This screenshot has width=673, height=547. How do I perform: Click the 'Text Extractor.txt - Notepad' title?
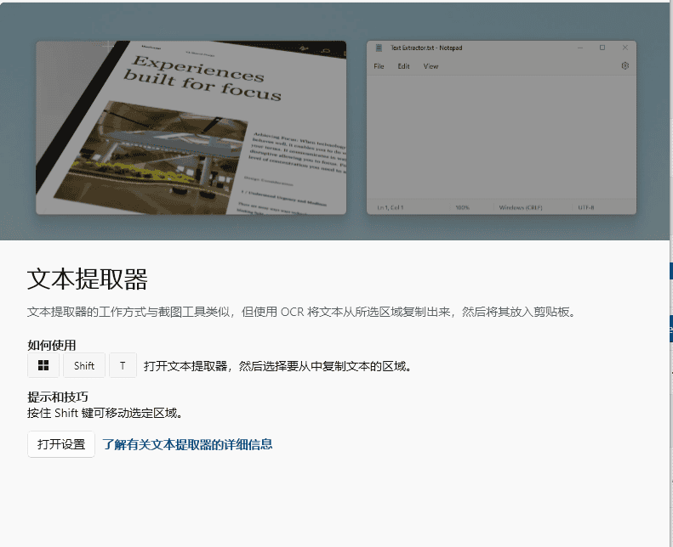[x=426, y=48]
